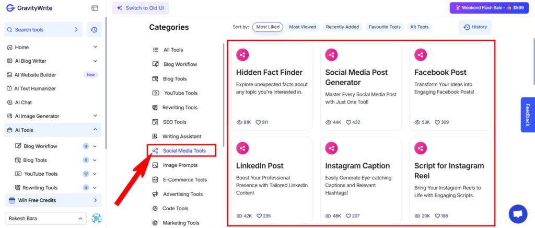The image size is (535, 228).
Task: Select E-Commerce Tools category
Action: coord(180,179)
